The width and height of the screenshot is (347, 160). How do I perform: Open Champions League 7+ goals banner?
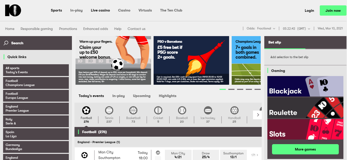point(246,60)
